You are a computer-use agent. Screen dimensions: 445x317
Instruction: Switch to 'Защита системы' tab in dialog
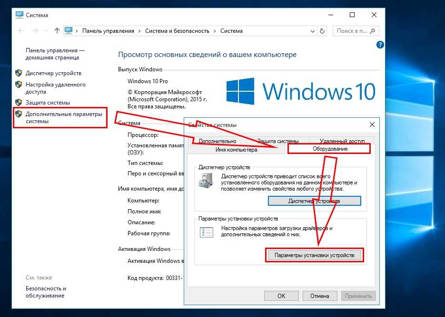(x=277, y=141)
